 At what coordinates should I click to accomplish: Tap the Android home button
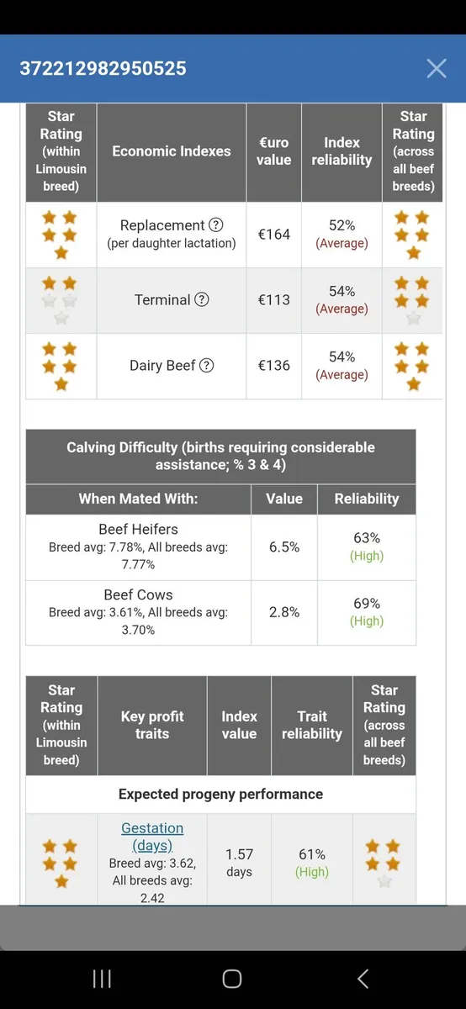pos(232,978)
